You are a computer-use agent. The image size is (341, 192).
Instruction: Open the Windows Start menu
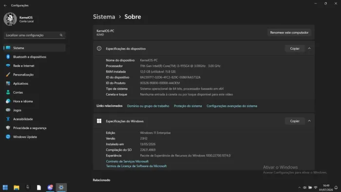5,188
